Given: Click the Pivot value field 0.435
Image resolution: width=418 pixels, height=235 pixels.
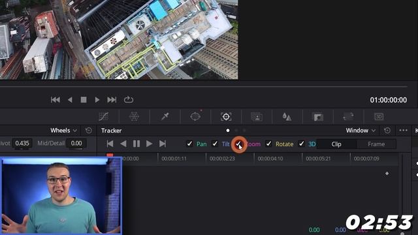Looking at the screenshot, I should (x=22, y=144).
